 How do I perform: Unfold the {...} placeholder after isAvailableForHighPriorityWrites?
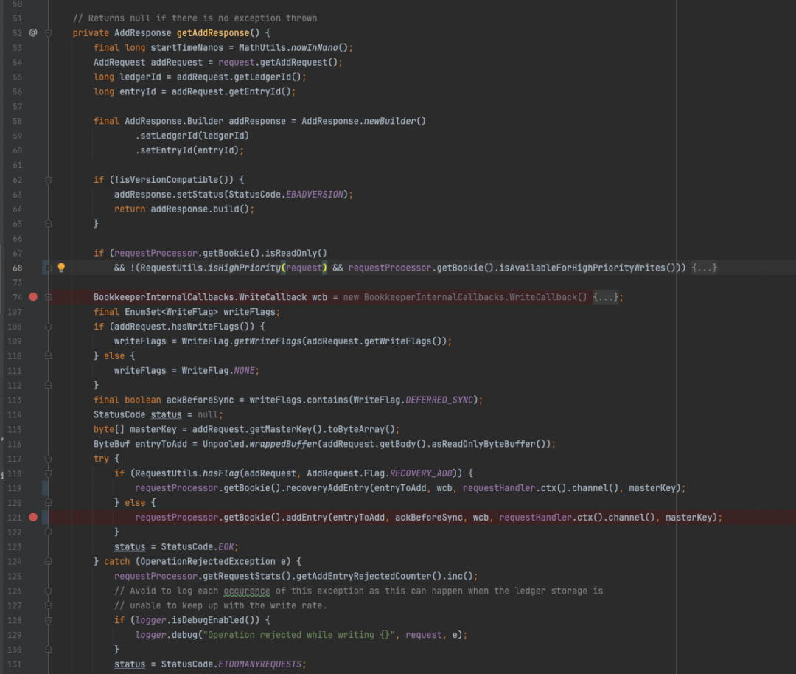(x=704, y=268)
